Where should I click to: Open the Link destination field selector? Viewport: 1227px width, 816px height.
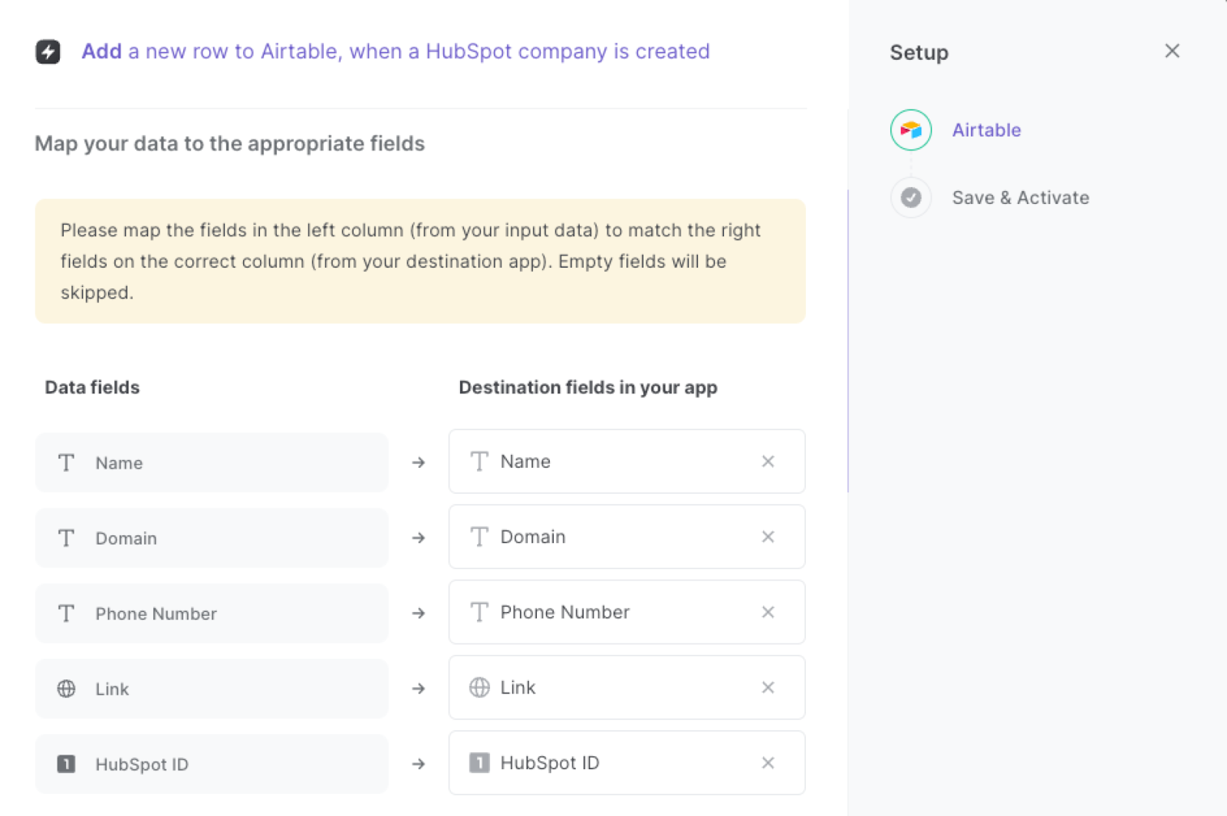coord(627,688)
